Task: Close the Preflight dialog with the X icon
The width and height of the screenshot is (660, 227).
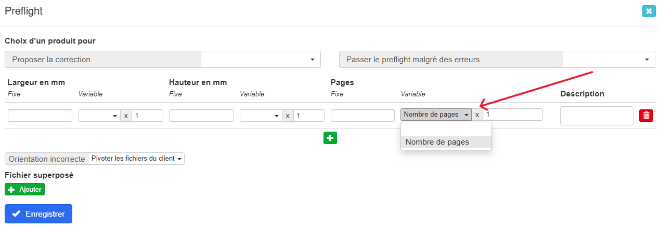Action: click(649, 11)
